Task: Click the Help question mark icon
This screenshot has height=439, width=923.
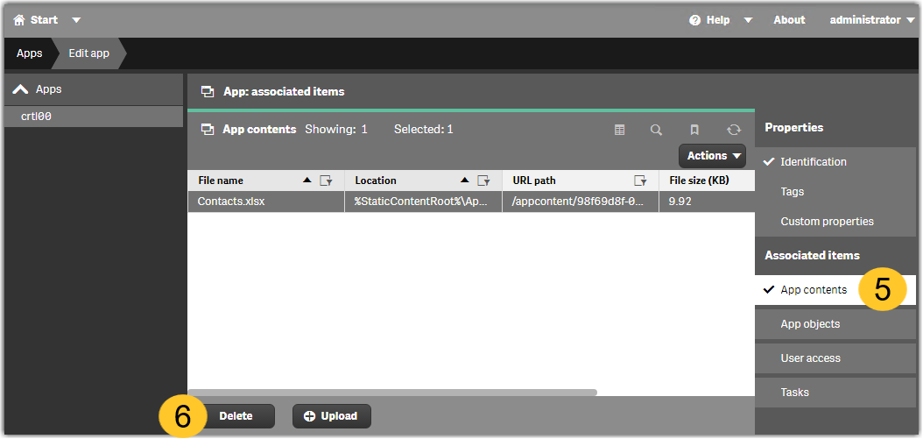Action: [695, 20]
